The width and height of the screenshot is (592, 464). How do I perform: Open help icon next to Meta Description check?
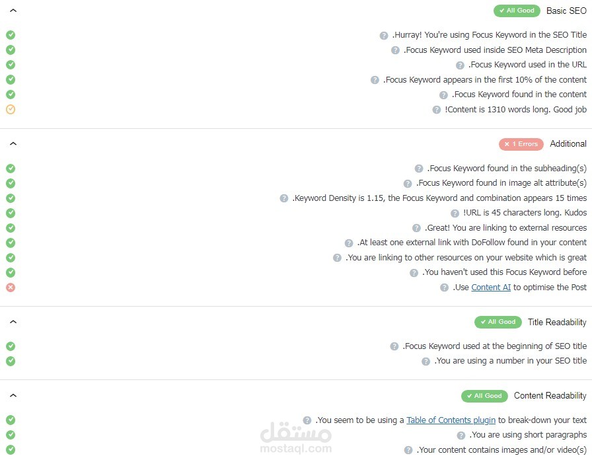point(395,50)
